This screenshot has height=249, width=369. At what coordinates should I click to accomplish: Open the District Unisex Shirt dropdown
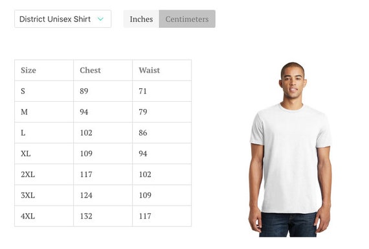(x=63, y=19)
